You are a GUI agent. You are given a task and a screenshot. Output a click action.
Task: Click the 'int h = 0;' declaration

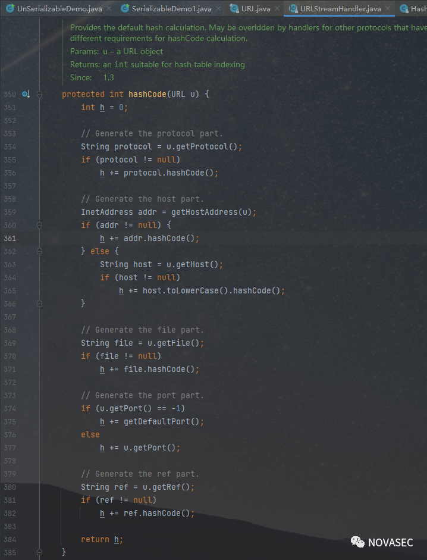(104, 107)
